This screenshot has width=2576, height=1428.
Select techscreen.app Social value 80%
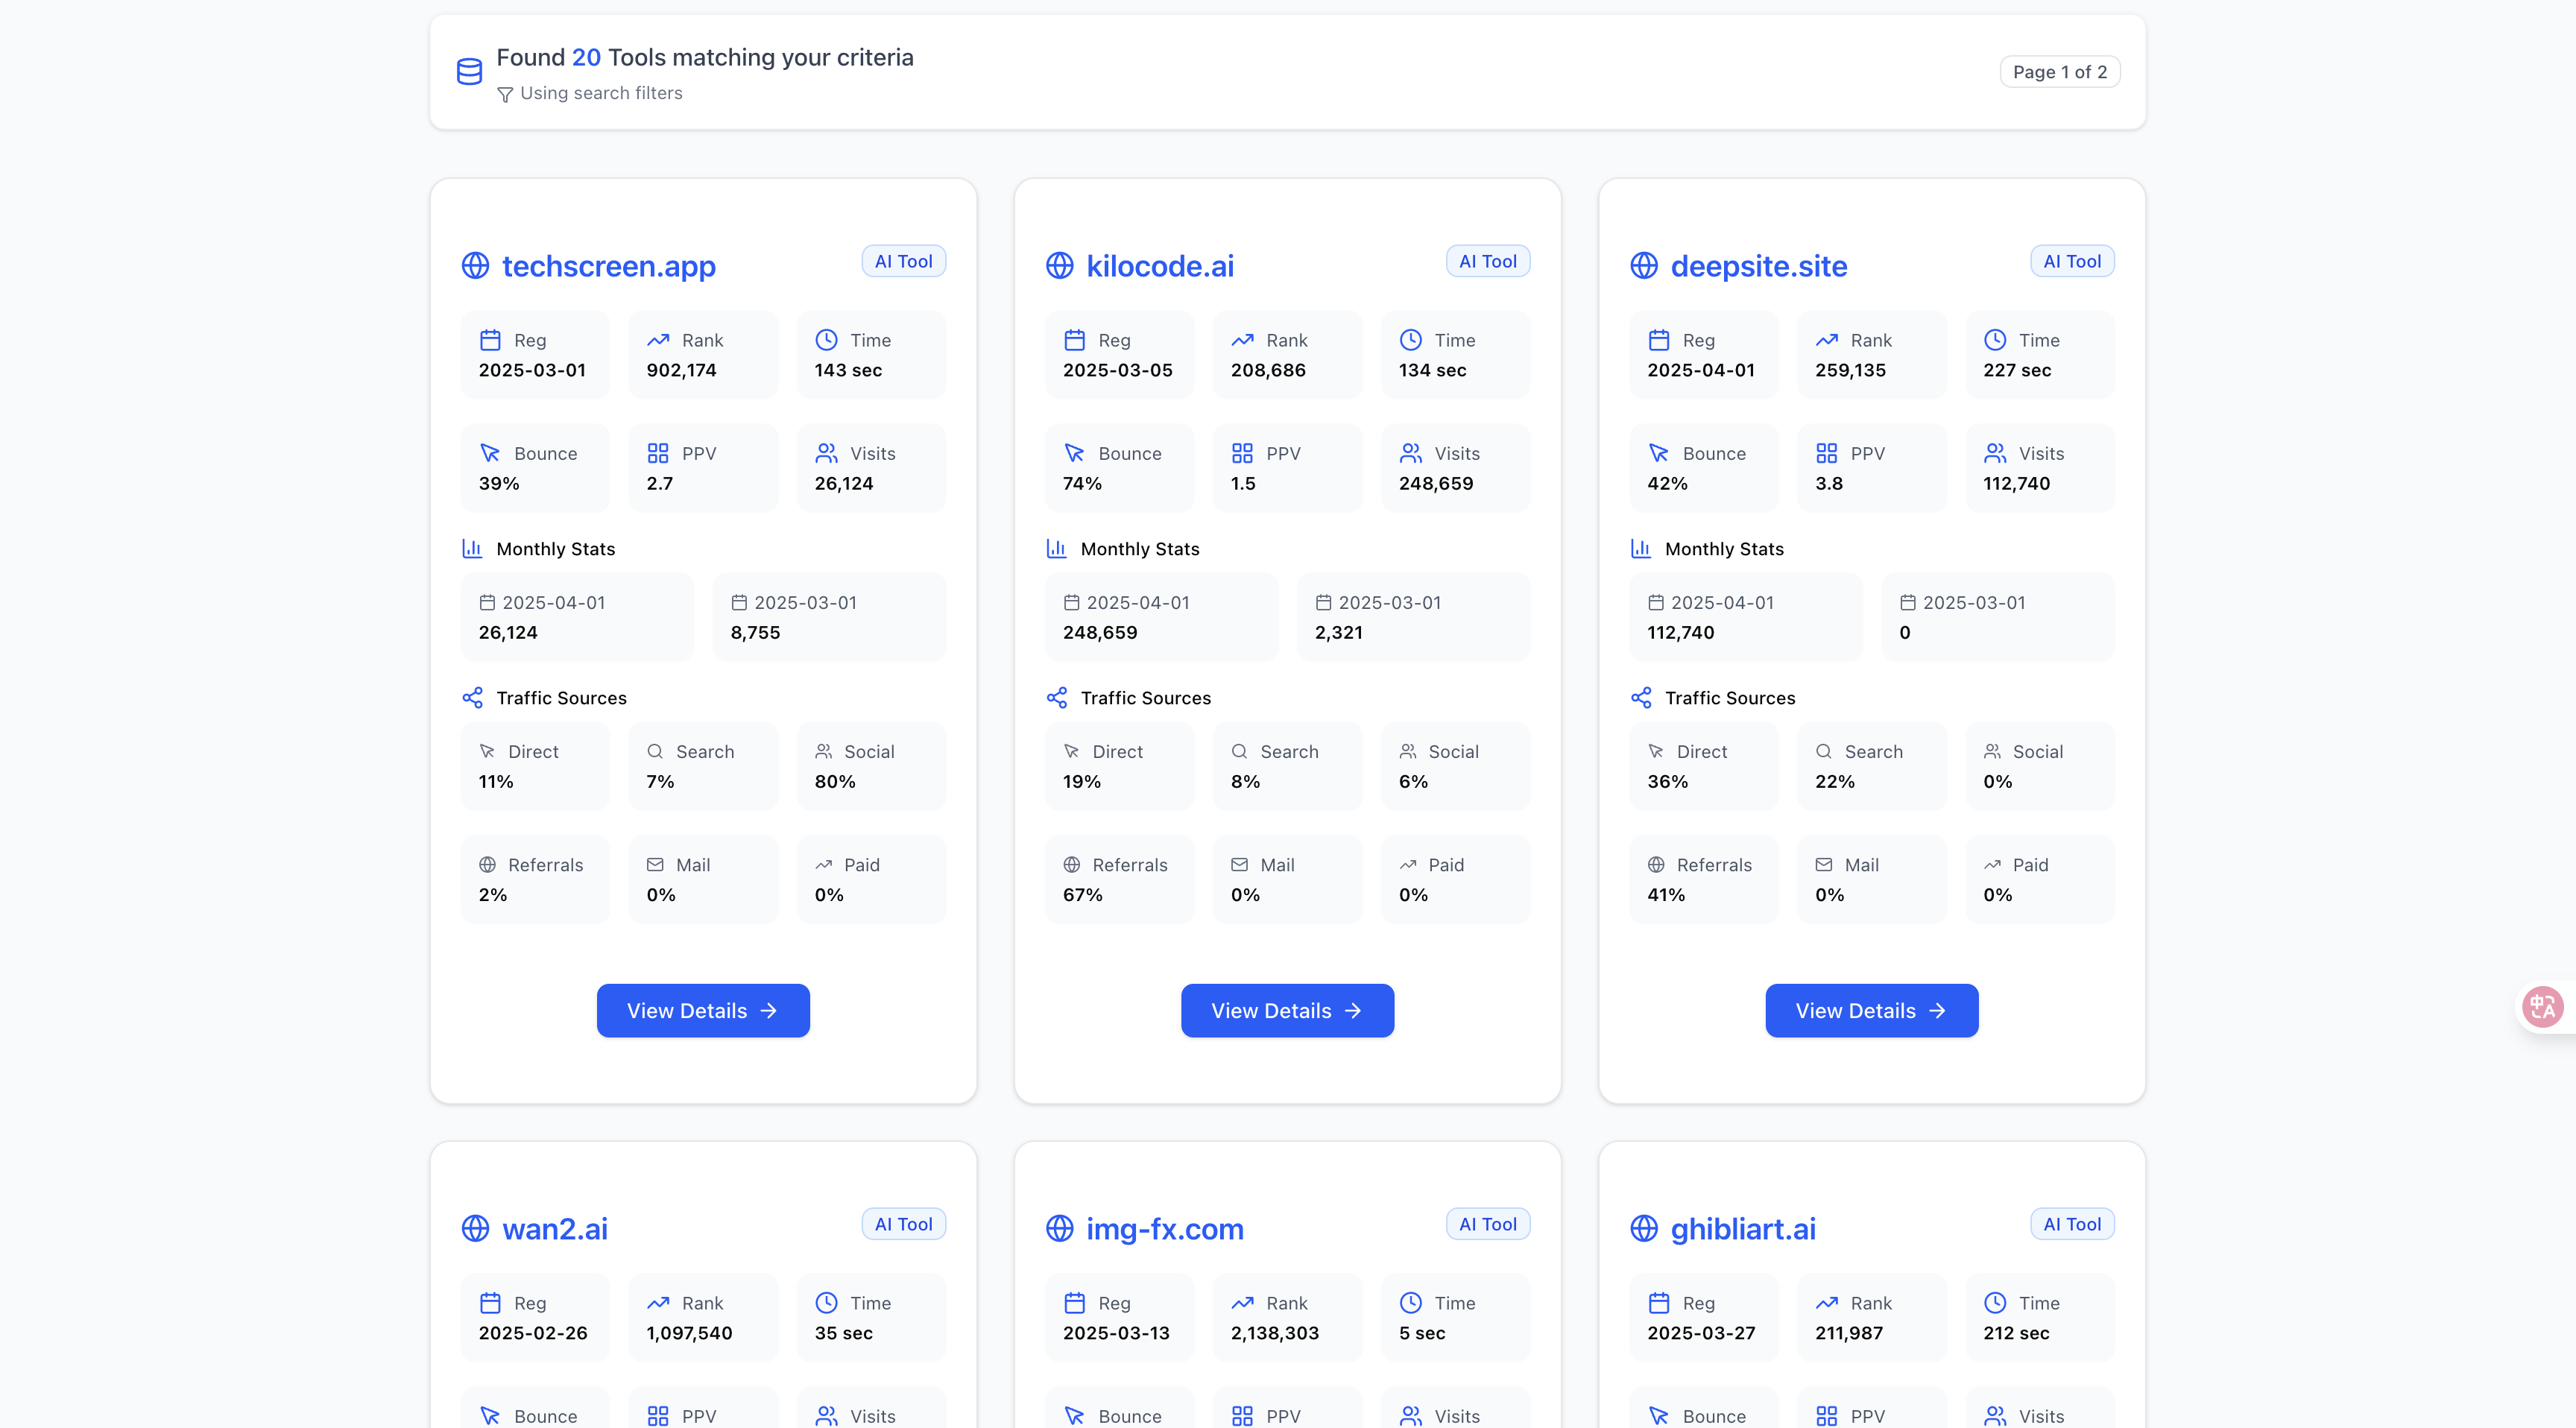coord(835,781)
